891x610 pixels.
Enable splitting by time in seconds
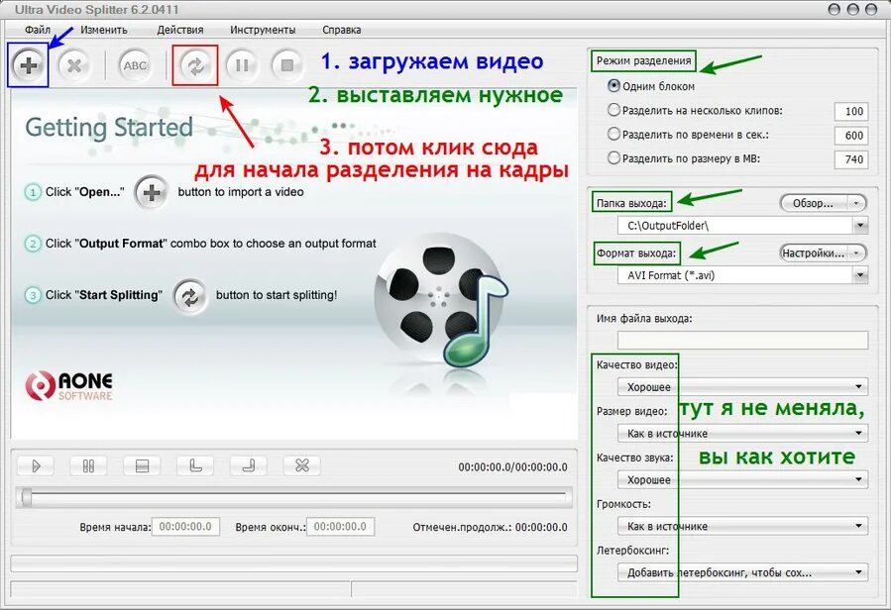point(616,136)
